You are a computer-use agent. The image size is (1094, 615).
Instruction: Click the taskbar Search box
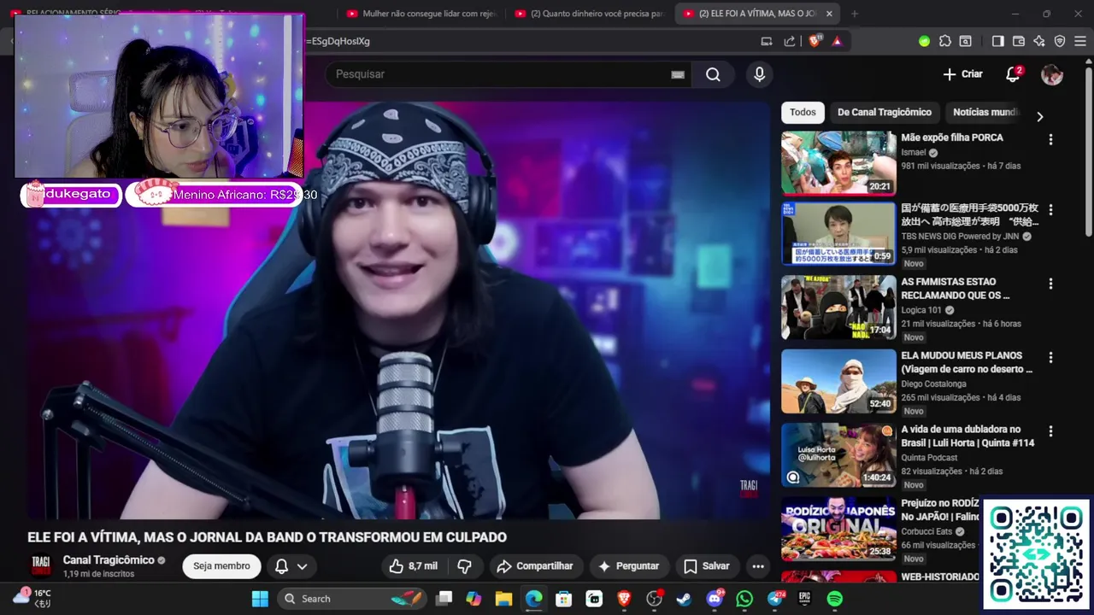point(352,599)
